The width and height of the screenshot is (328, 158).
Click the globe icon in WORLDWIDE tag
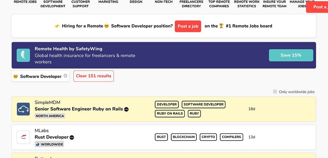tap(37, 144)
